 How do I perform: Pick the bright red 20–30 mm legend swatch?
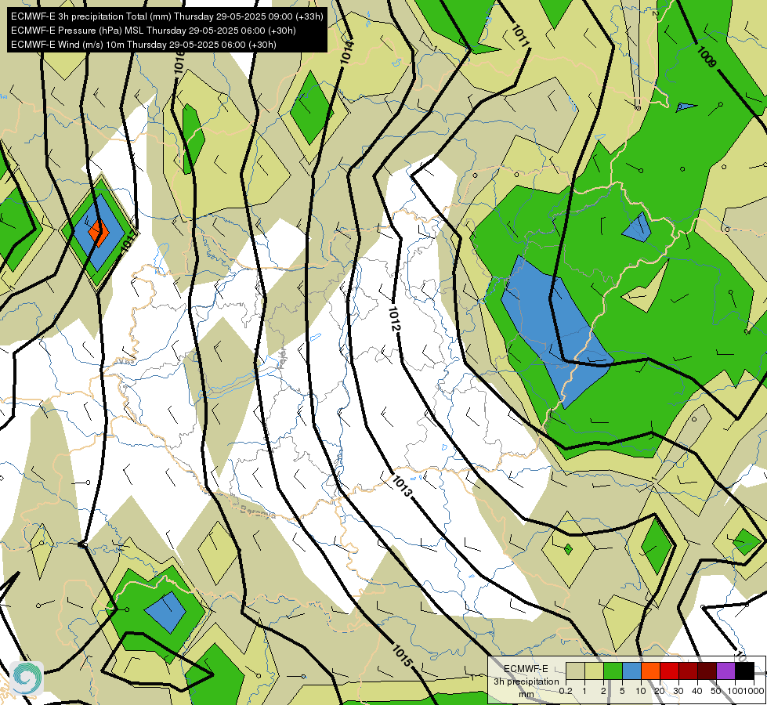pos(669,671)
